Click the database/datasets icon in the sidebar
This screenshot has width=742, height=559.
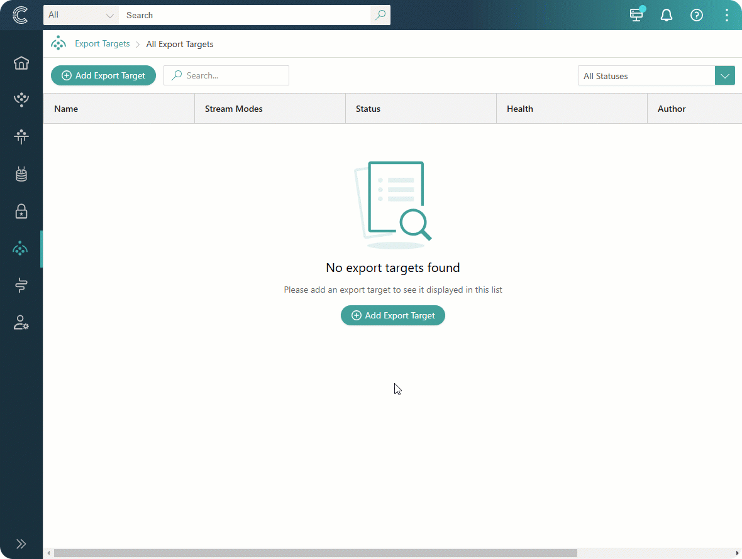[x=21, y=174]
